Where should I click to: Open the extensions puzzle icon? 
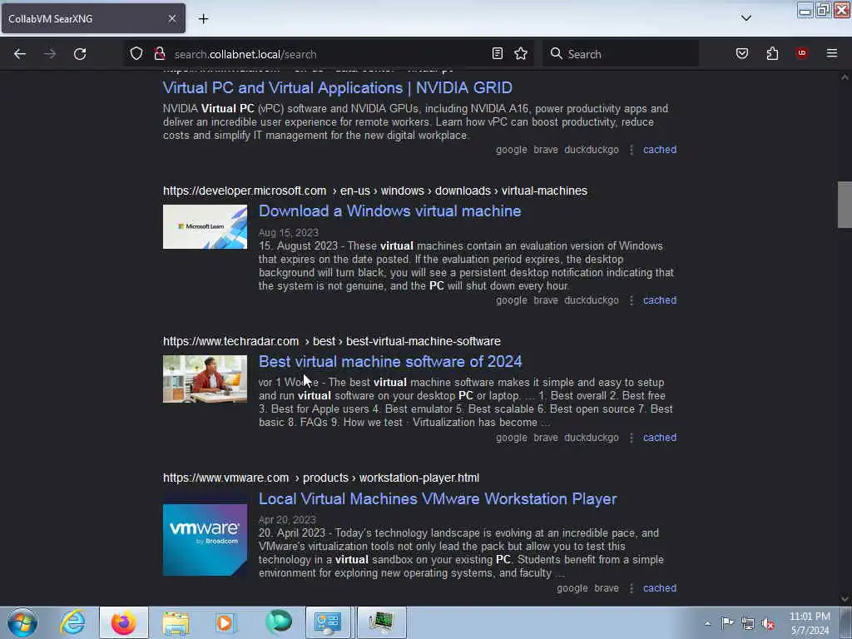(772, 53)
